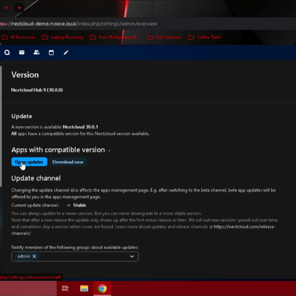Open the Free SR Hardware bookmark folder
The height and width of the screenshot is (296, 296).
[x=115, y=37]
